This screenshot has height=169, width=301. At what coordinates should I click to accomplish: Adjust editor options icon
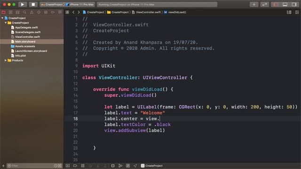289,12
